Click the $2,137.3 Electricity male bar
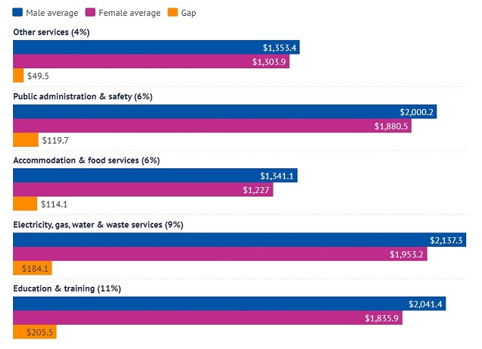 [240, 239]
